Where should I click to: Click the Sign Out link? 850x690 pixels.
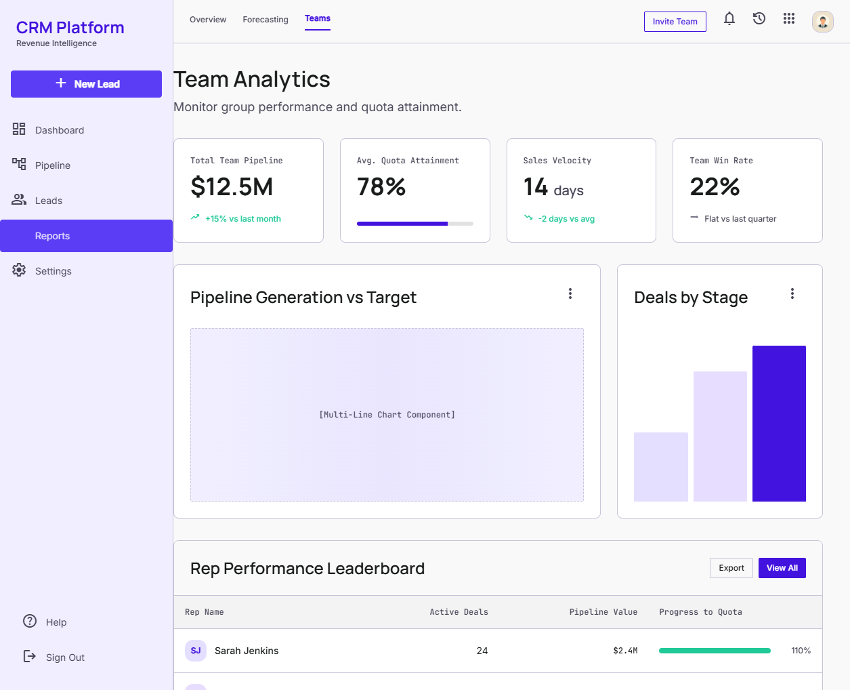[65, 657]
